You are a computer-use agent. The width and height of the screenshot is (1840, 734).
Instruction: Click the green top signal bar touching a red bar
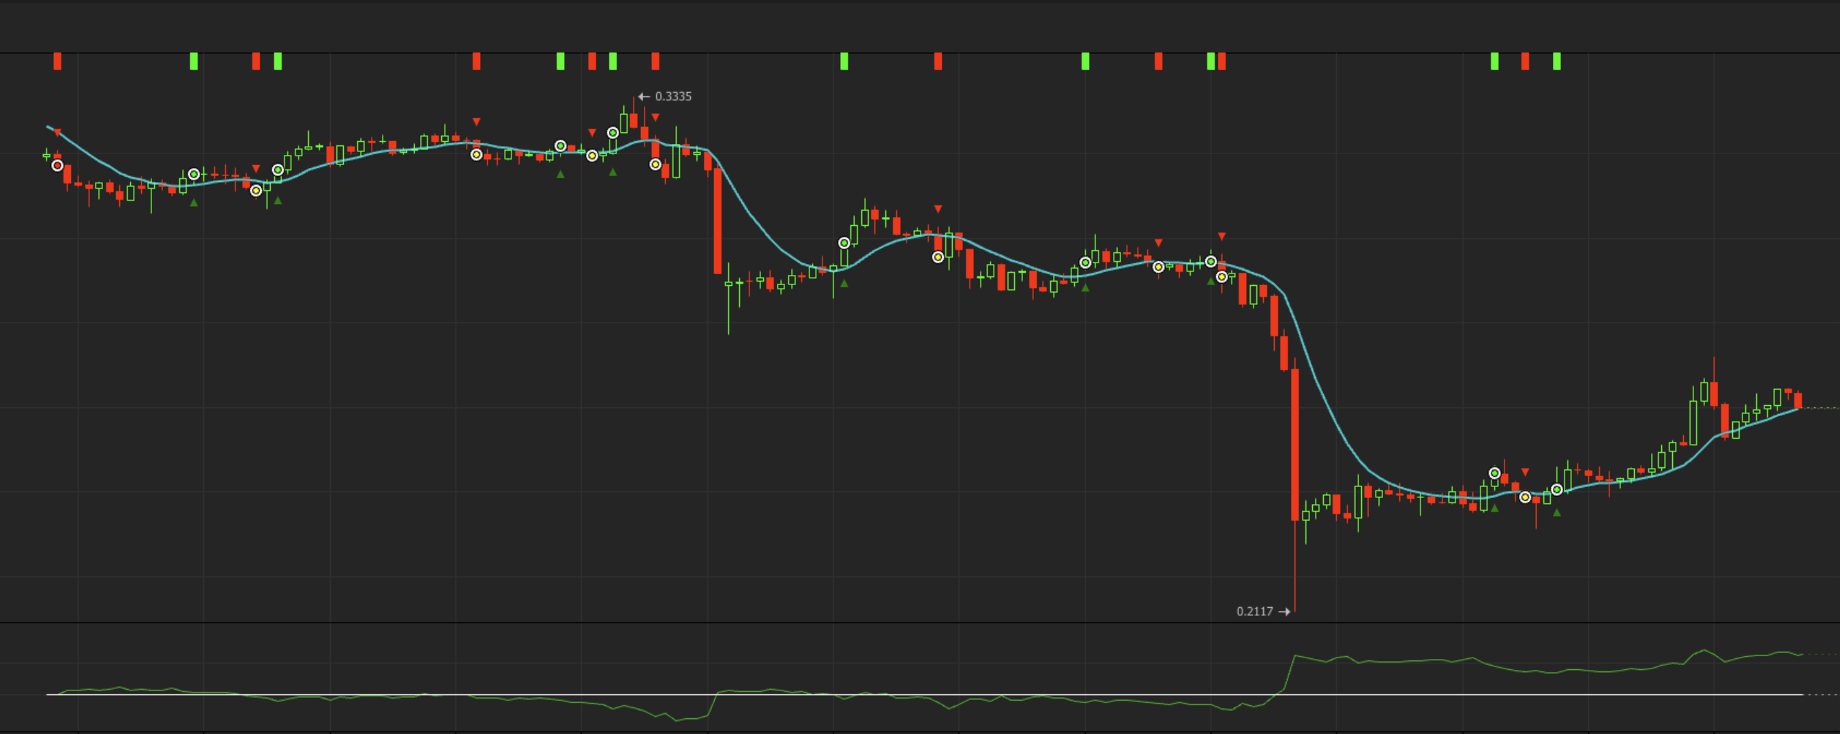coord(1211,61)
